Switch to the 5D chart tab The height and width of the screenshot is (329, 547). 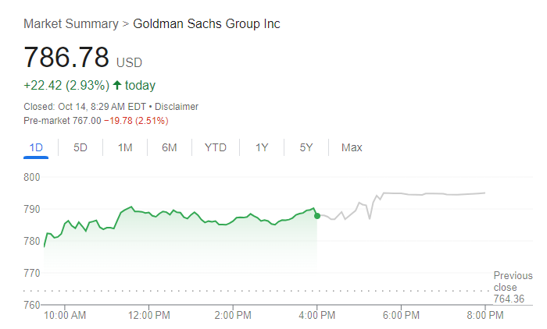80,147
